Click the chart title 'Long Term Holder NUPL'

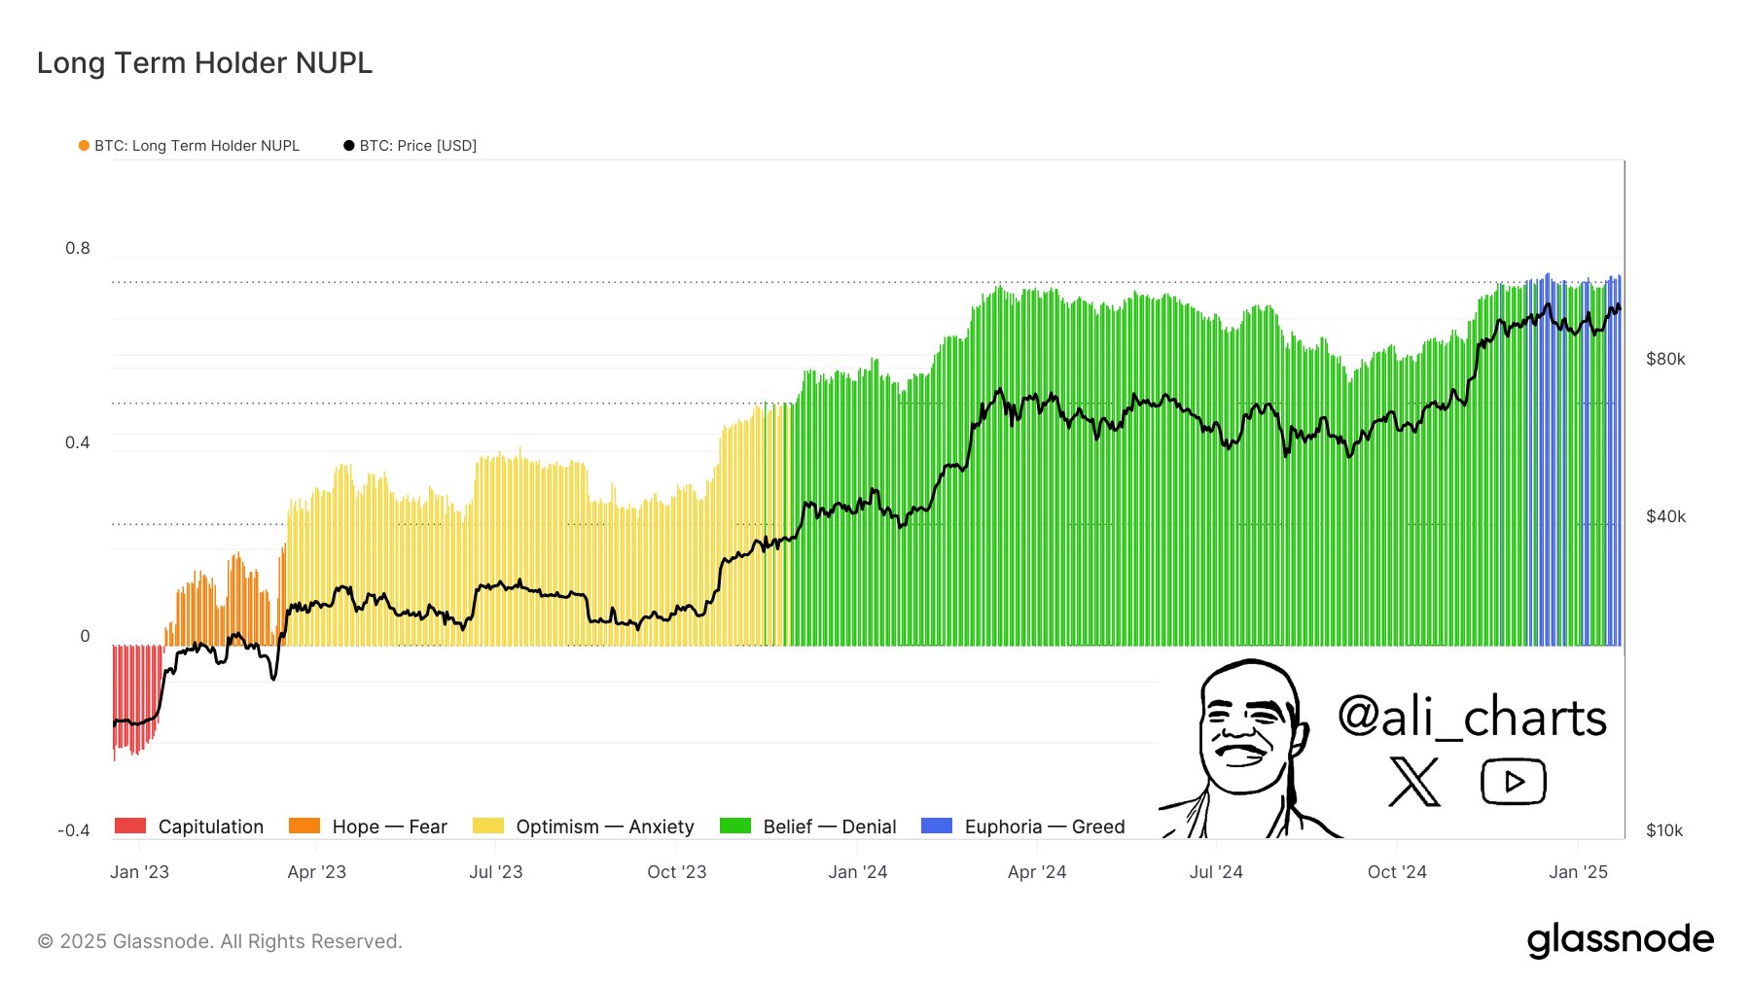pyautogui.click(x=204, y=62)
